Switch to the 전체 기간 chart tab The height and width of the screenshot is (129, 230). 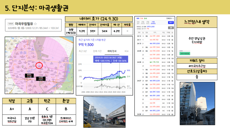tap(97, 51)
